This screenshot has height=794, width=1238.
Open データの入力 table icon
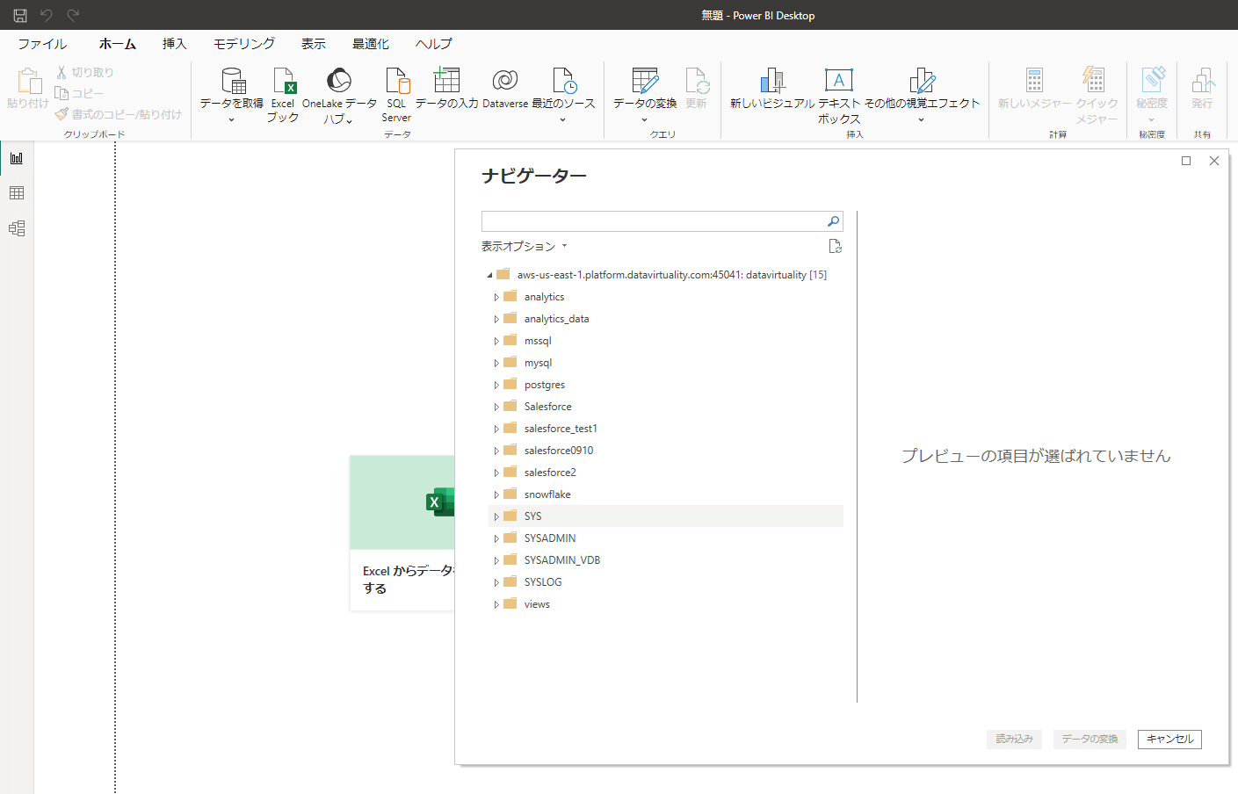(x=446, y=82)
